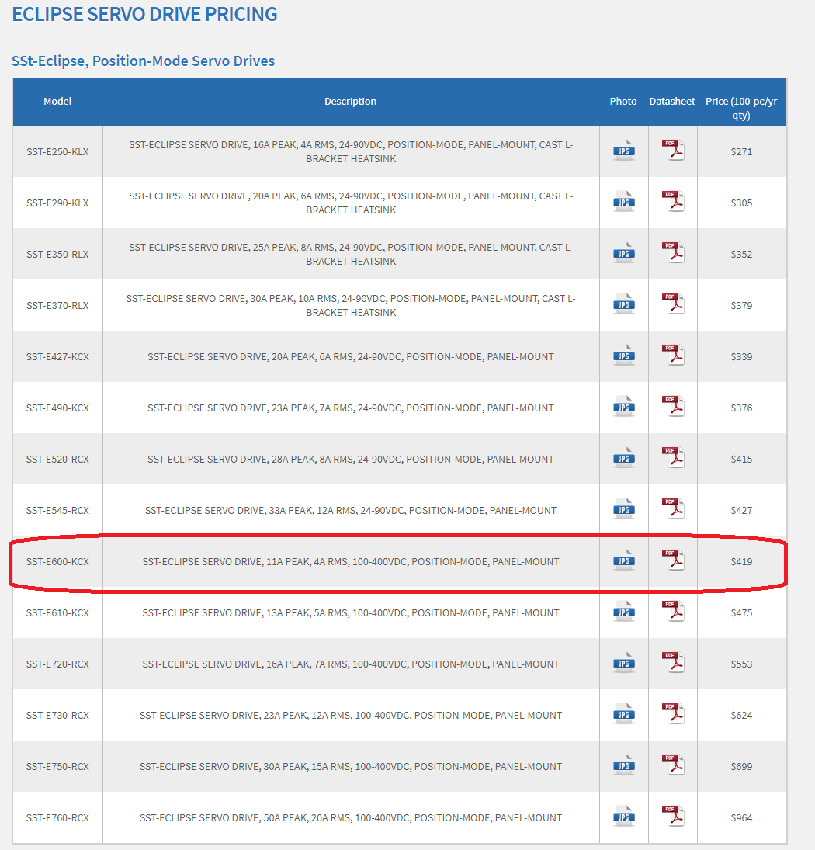
Task: Open PDF datasheet for SST-E250-KLX
Action: tap(673, 150)
